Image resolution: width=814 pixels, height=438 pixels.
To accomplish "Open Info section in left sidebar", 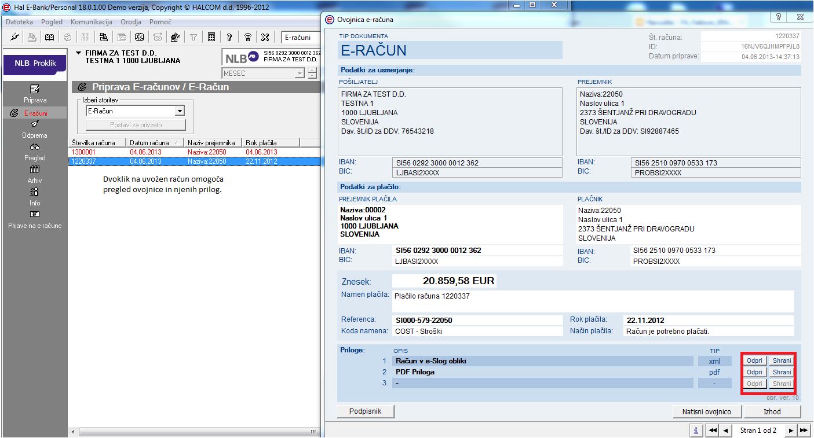I will pyautogui.click(x=35, y=197).
